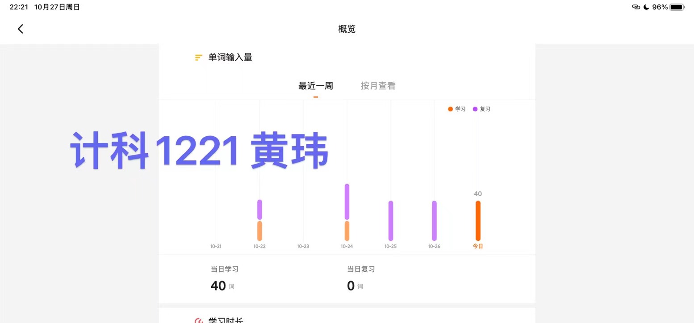Tap the battery icon in status bar
Viewport: 694px width, 323px height.
(677, 7)
